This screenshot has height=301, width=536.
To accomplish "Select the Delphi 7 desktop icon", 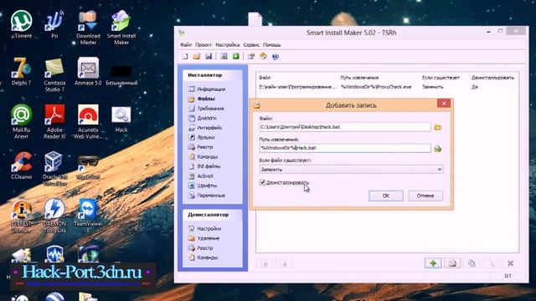I will tap(21, 71).
